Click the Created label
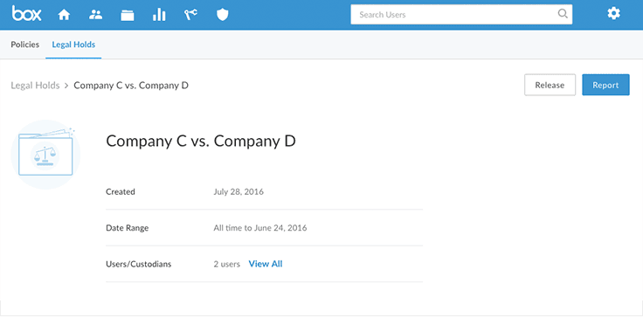Viewport: 643px width, 318px height. pos(121,191)
